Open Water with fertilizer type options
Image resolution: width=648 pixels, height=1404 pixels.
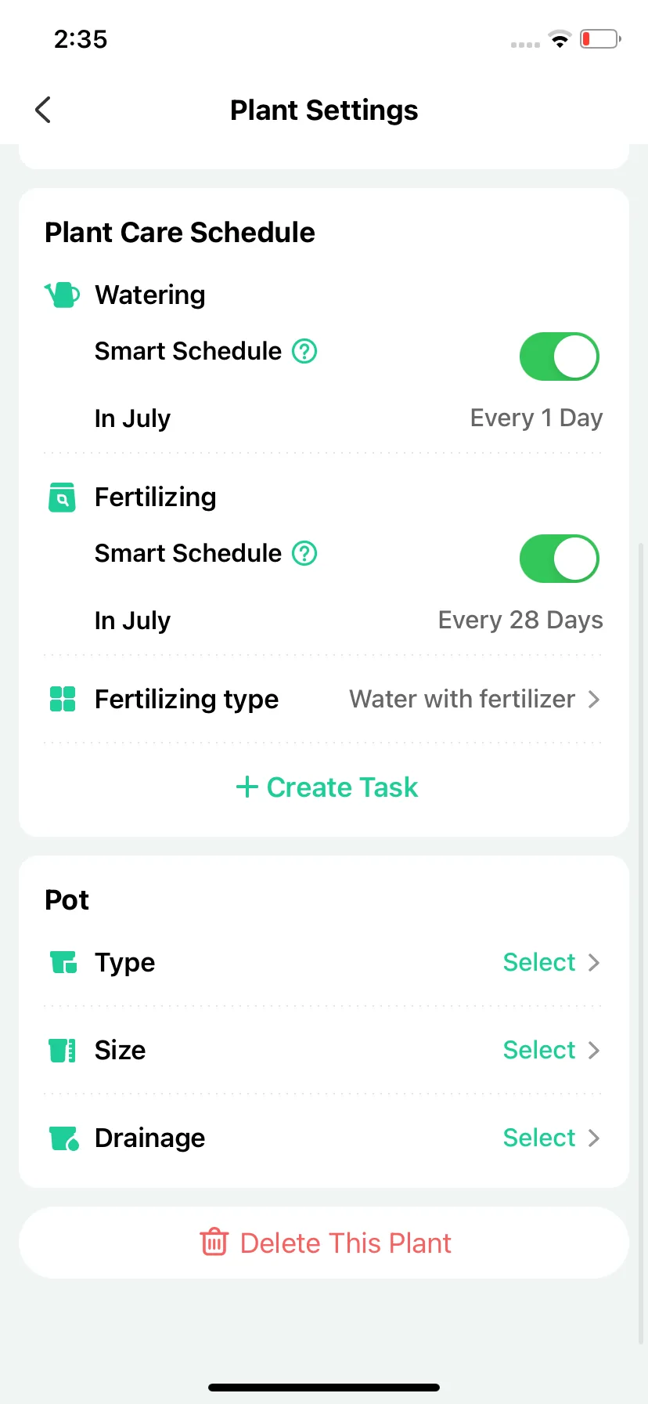point(475,699)
